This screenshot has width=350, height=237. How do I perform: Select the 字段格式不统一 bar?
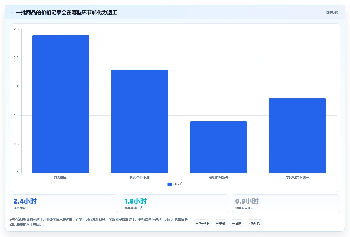tap(297, 136)
